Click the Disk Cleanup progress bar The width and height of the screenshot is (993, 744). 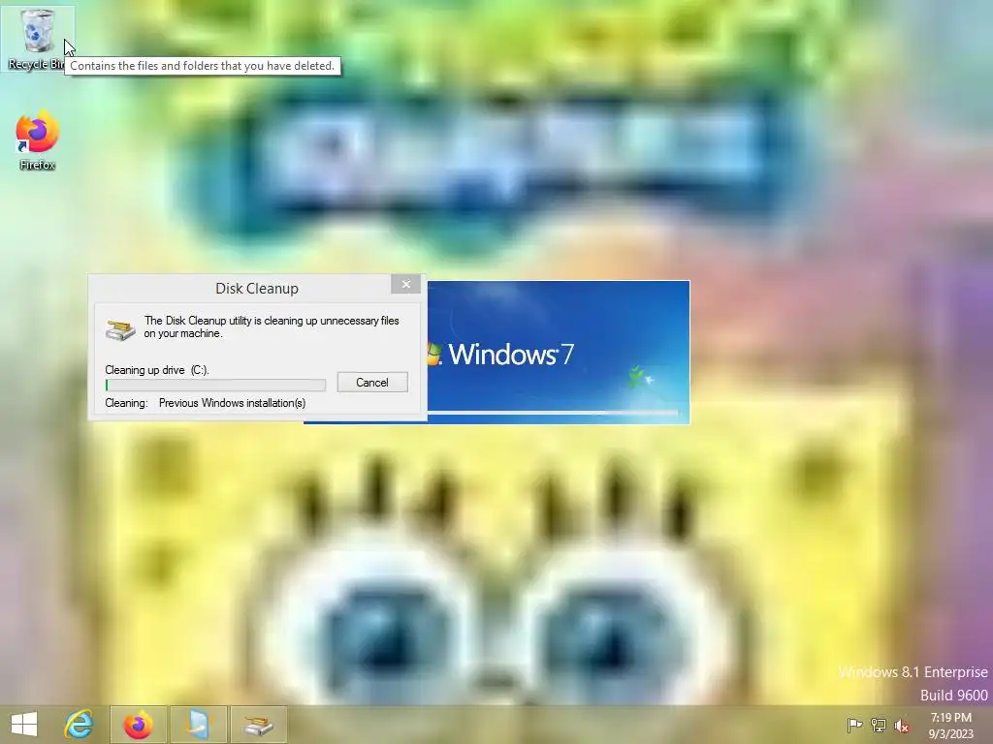[215, 385]
